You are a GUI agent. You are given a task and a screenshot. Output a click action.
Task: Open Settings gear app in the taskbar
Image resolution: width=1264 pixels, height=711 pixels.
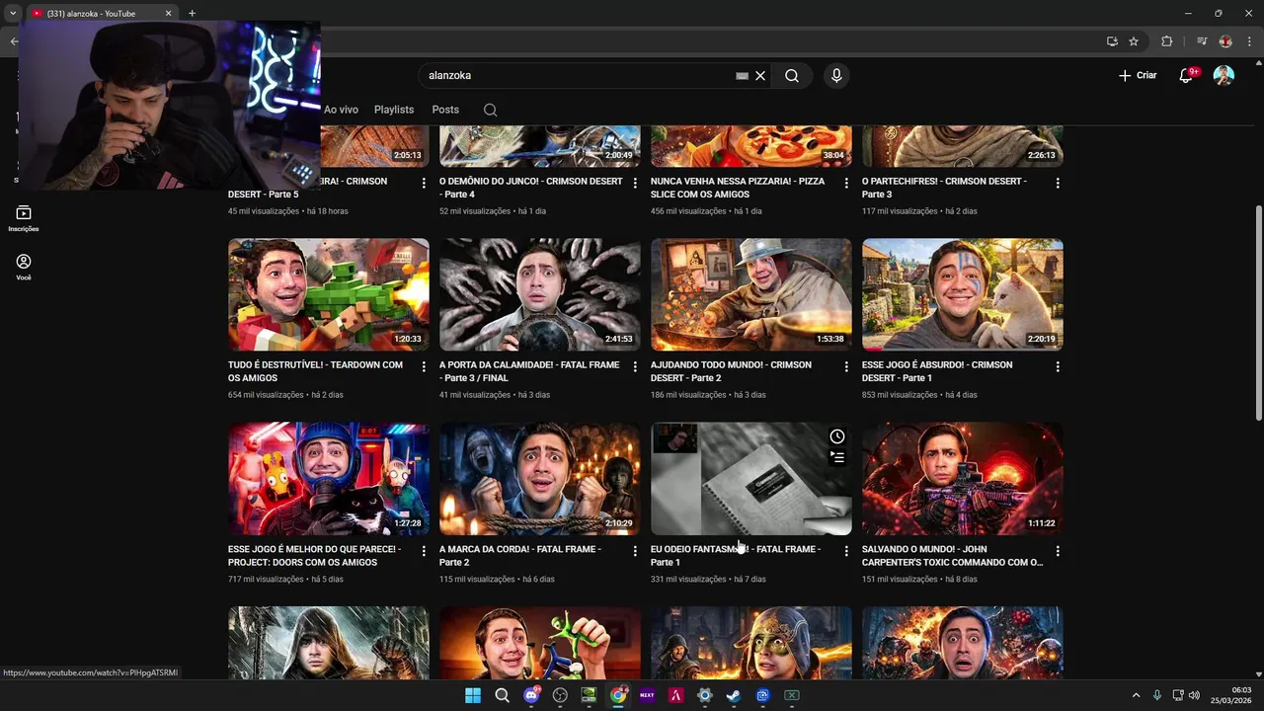tap(704, 695)
